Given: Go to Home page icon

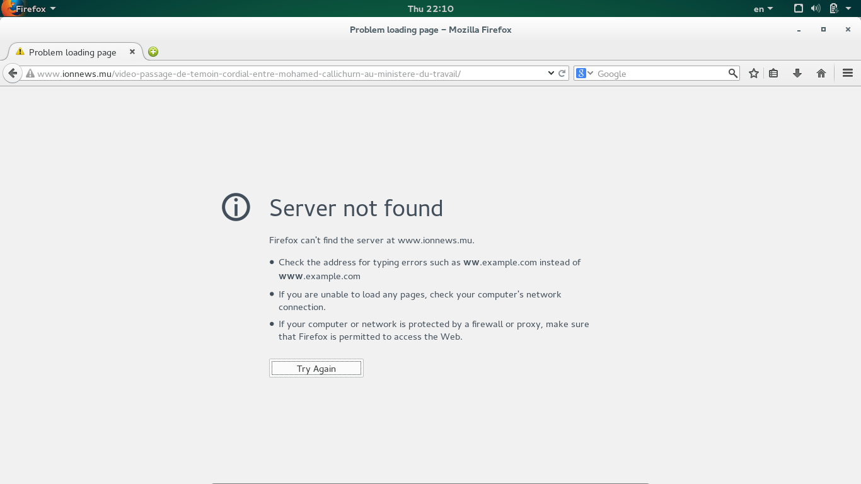Looking at the screenshot, I should pos(821,73).
